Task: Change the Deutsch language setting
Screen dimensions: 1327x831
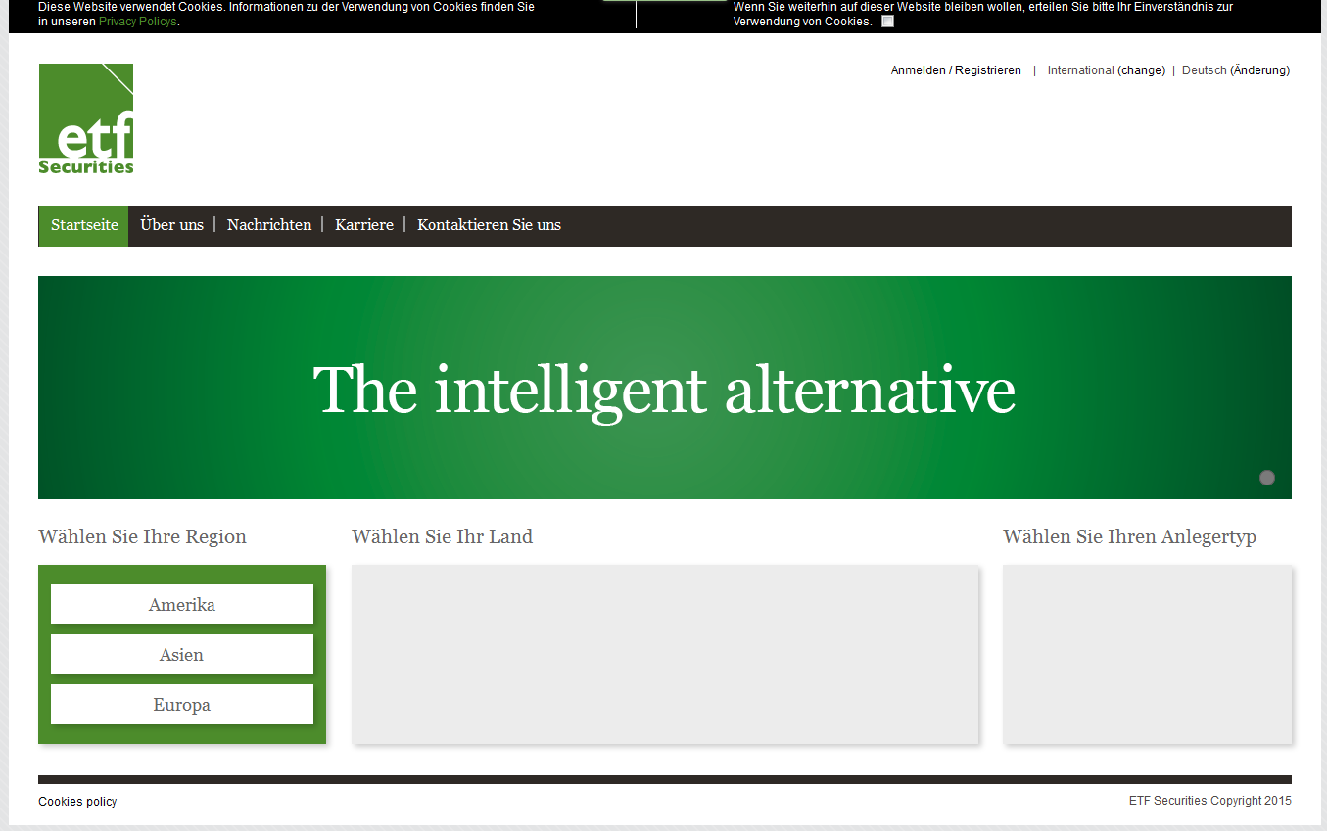Action: (1260, 70)
